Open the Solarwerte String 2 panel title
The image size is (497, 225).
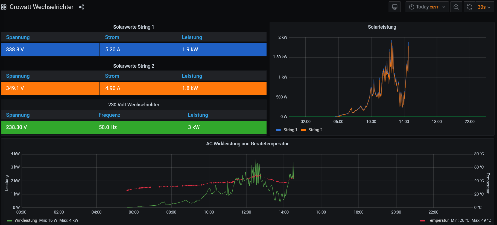pyautogui.click(x=134, y=66)
